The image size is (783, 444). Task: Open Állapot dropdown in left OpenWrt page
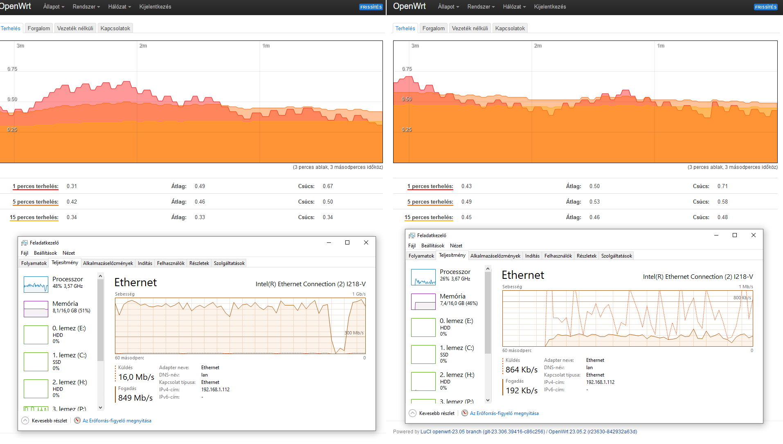(54, 7)
